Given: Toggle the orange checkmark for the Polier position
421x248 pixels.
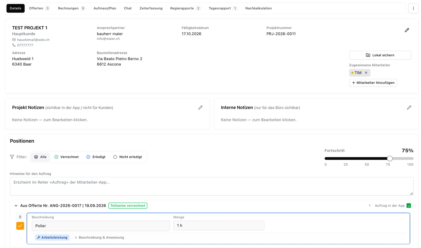Looking at the screenshot, I should 20,226.
